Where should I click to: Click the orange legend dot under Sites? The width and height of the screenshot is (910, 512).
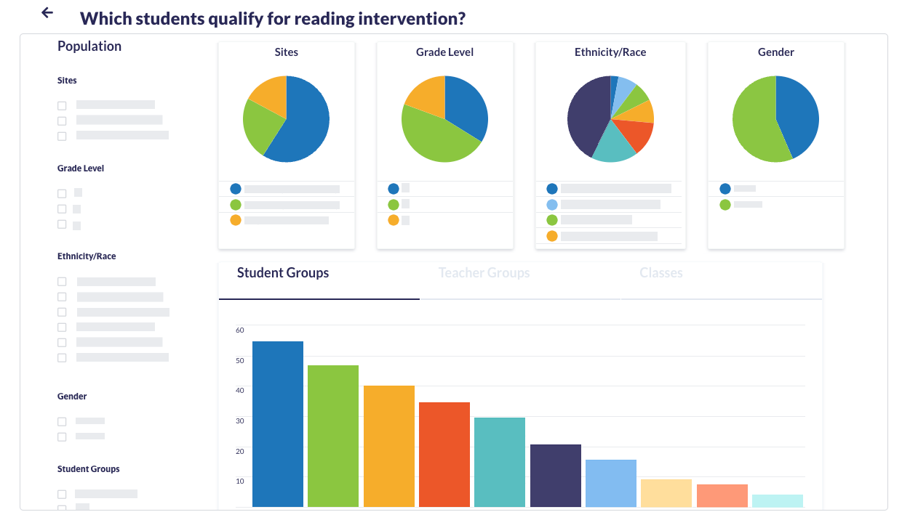point(236,220)
